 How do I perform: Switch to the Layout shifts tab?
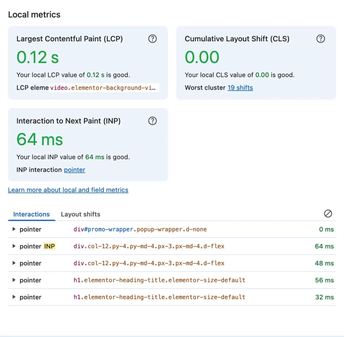pos(81,214)
